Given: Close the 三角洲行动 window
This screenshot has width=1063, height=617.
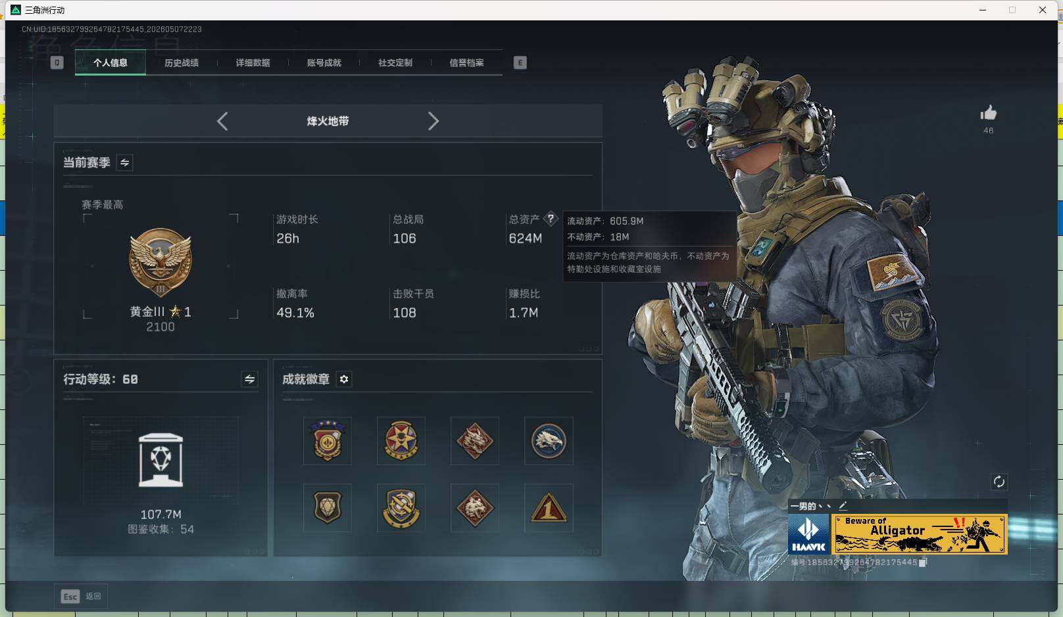Looking at the screenshot, I should pos(1043,10).
